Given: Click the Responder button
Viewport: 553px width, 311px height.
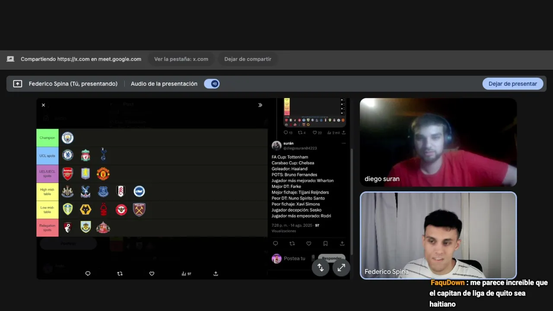Looking at the screenshot, I should click(x=332, y=258).
